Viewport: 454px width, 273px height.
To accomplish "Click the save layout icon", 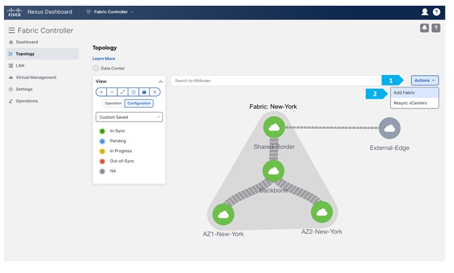I will pos(144,92).
